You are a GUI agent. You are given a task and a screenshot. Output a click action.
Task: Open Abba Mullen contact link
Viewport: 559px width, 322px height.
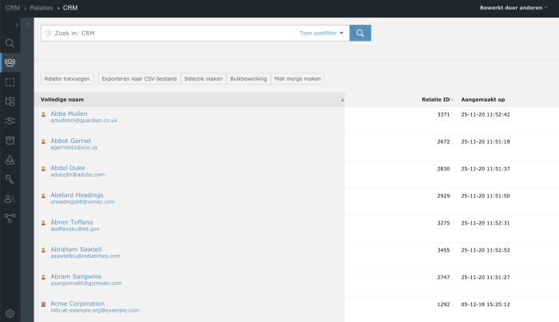[69, 113]
